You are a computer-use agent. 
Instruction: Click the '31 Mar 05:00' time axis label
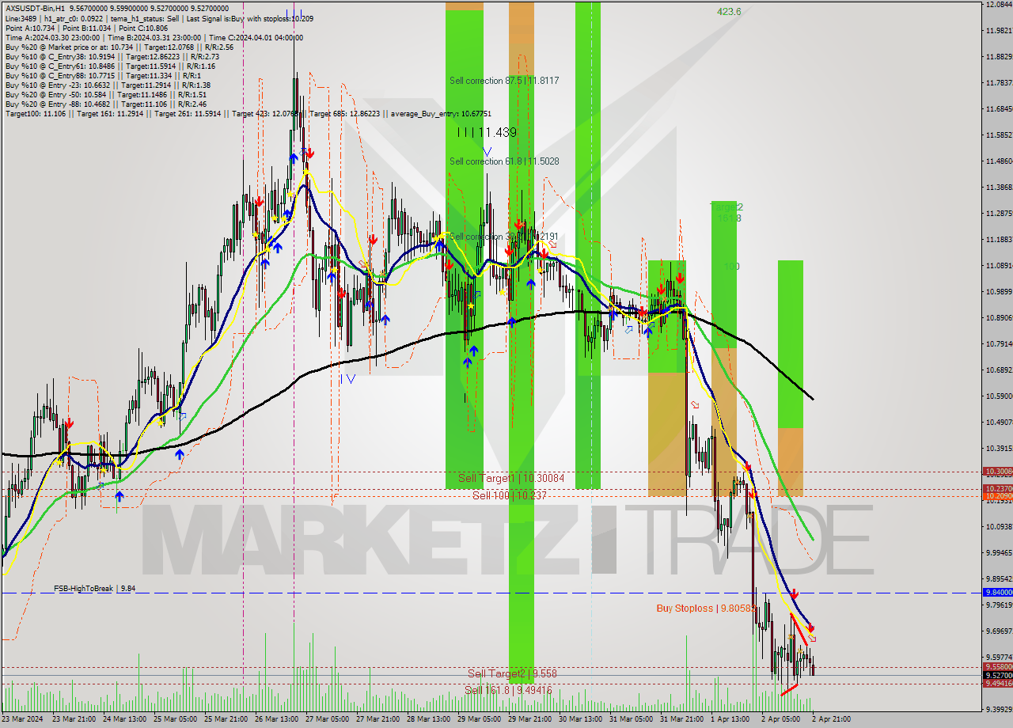click(632, 719)
